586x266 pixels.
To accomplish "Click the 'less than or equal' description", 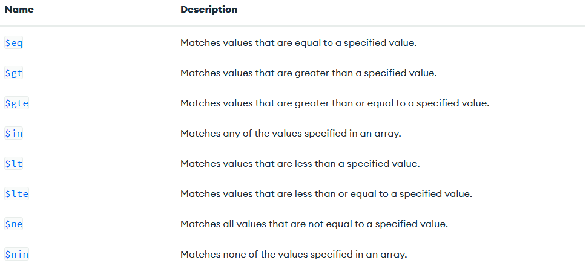I will 326,194.
